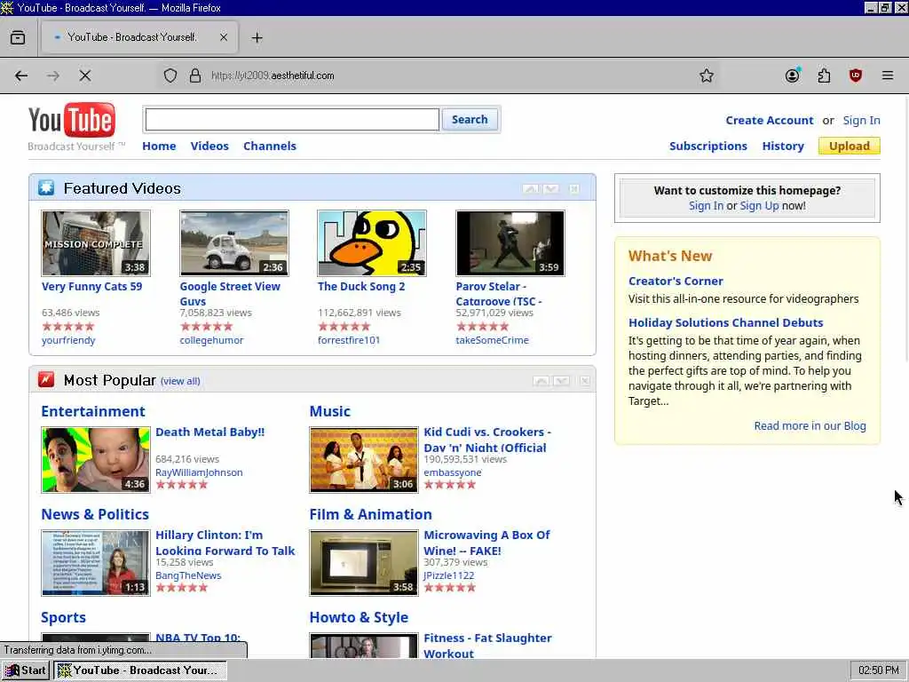Open Subscriptions link

coord(707,147)
